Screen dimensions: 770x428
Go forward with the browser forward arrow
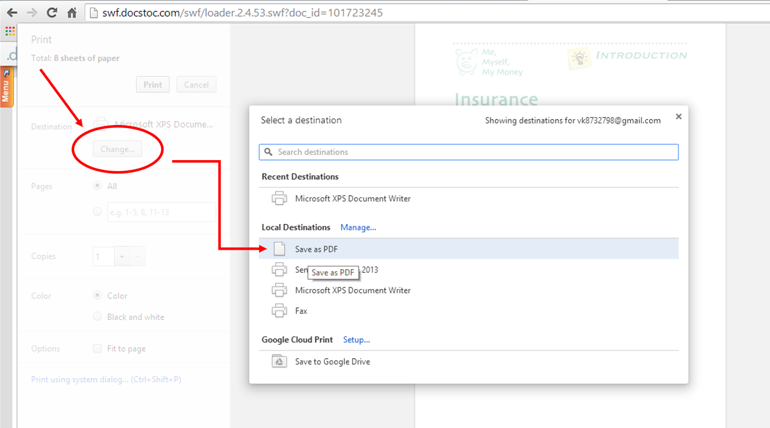32,13
